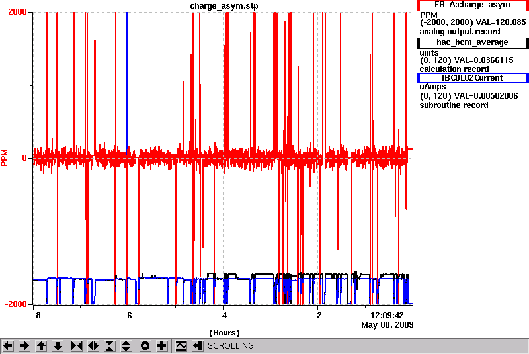This screenshot has height=354, width=529.
Task: Click the May 08, 2009 date
Action: coord(387,325)
